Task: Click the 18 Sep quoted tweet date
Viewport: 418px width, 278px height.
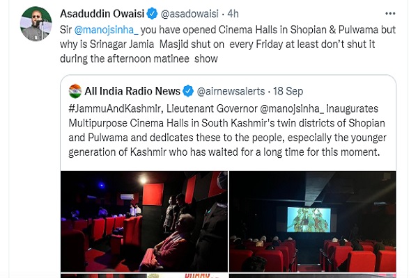Action: [288, 92]
